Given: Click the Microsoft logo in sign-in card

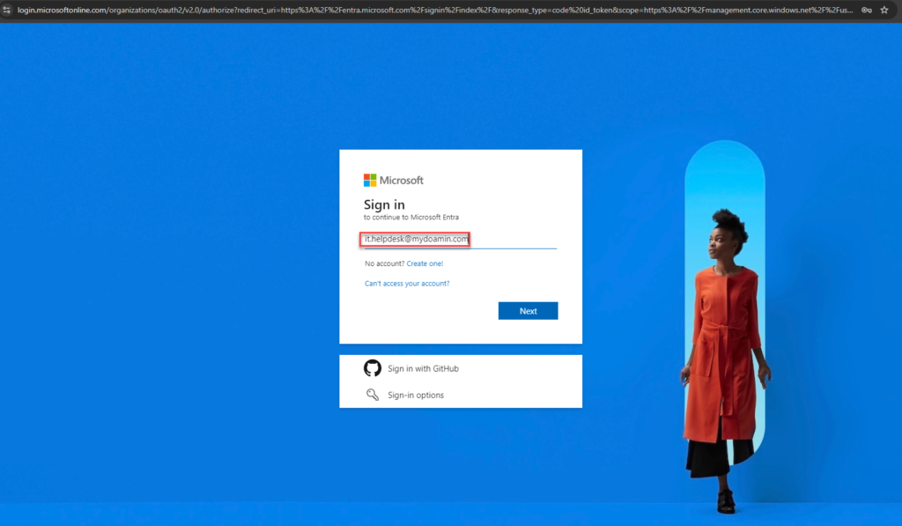Looking at the screenshot, I should [x=394, y=180].
